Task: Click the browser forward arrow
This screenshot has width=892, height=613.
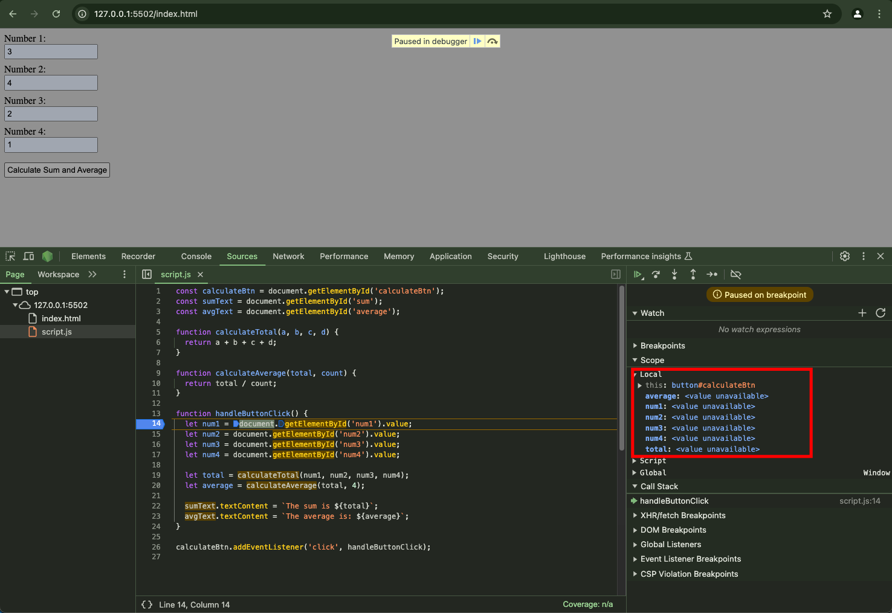Action: (34, 14)
